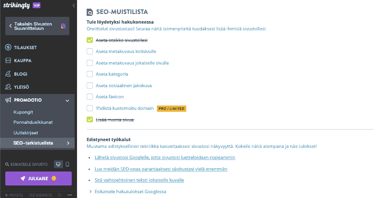The image size is (374, 198).
Task: Click the back arrow in Takaisin button
Action: (x=10, y=26)
